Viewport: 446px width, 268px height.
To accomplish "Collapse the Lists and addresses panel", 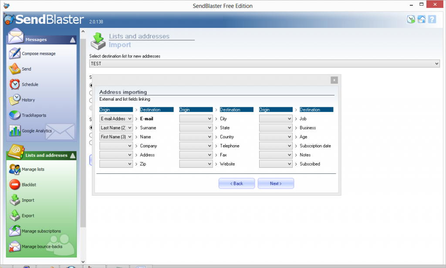I will pos(72,155).
